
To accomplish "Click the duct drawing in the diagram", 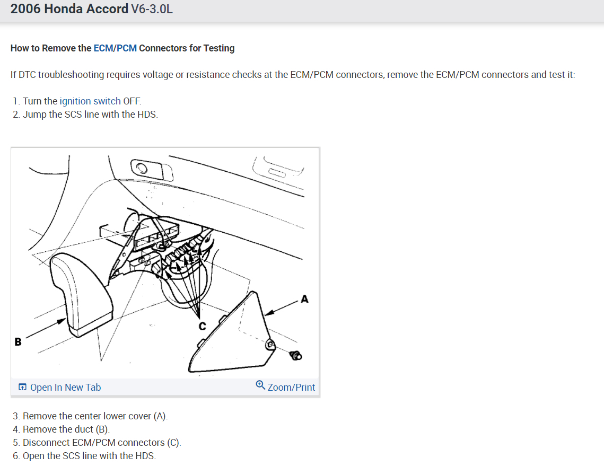I will tap(81, 295).
